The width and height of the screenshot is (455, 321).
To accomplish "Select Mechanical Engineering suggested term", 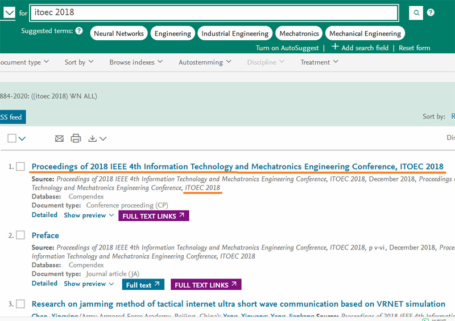I will (365, 33).
